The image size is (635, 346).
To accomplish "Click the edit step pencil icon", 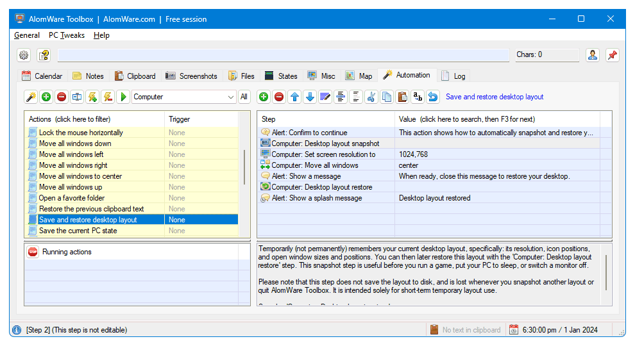I will 325,97.
